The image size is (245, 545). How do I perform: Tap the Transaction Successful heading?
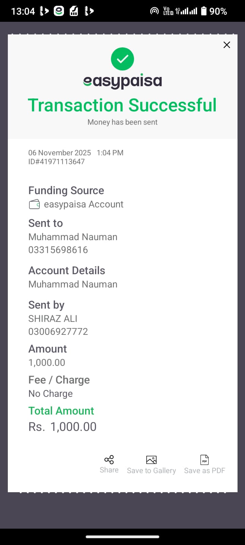point(122,105)
